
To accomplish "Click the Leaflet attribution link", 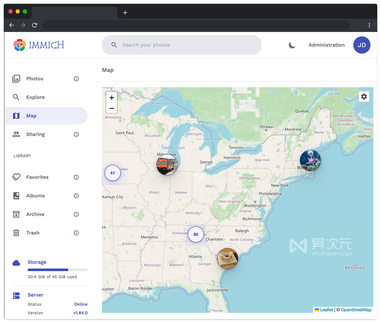I will [x=326, y=310].
